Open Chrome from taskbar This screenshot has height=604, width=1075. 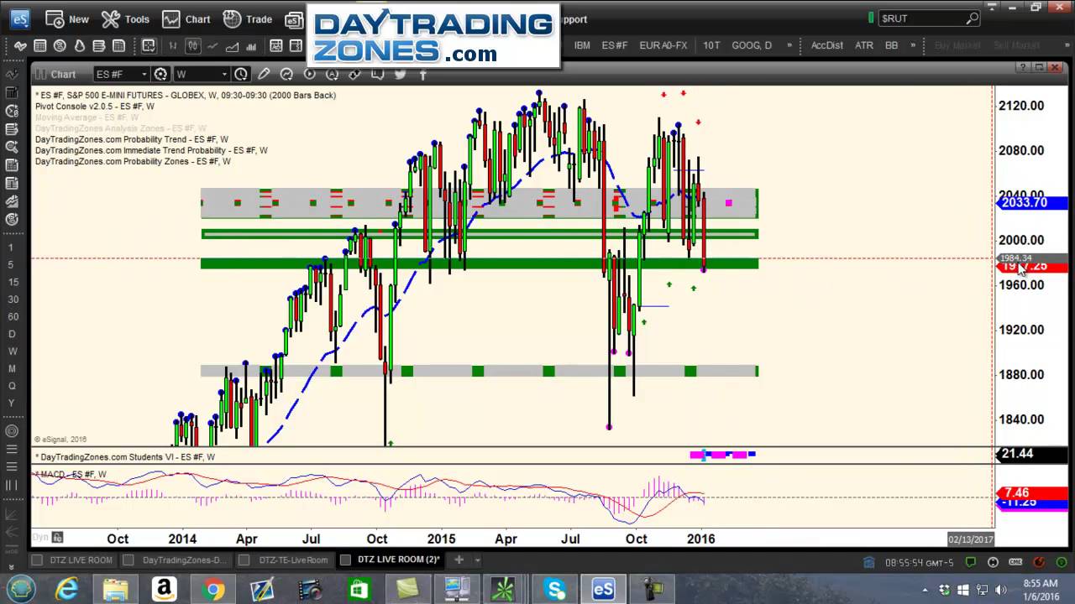212,589
